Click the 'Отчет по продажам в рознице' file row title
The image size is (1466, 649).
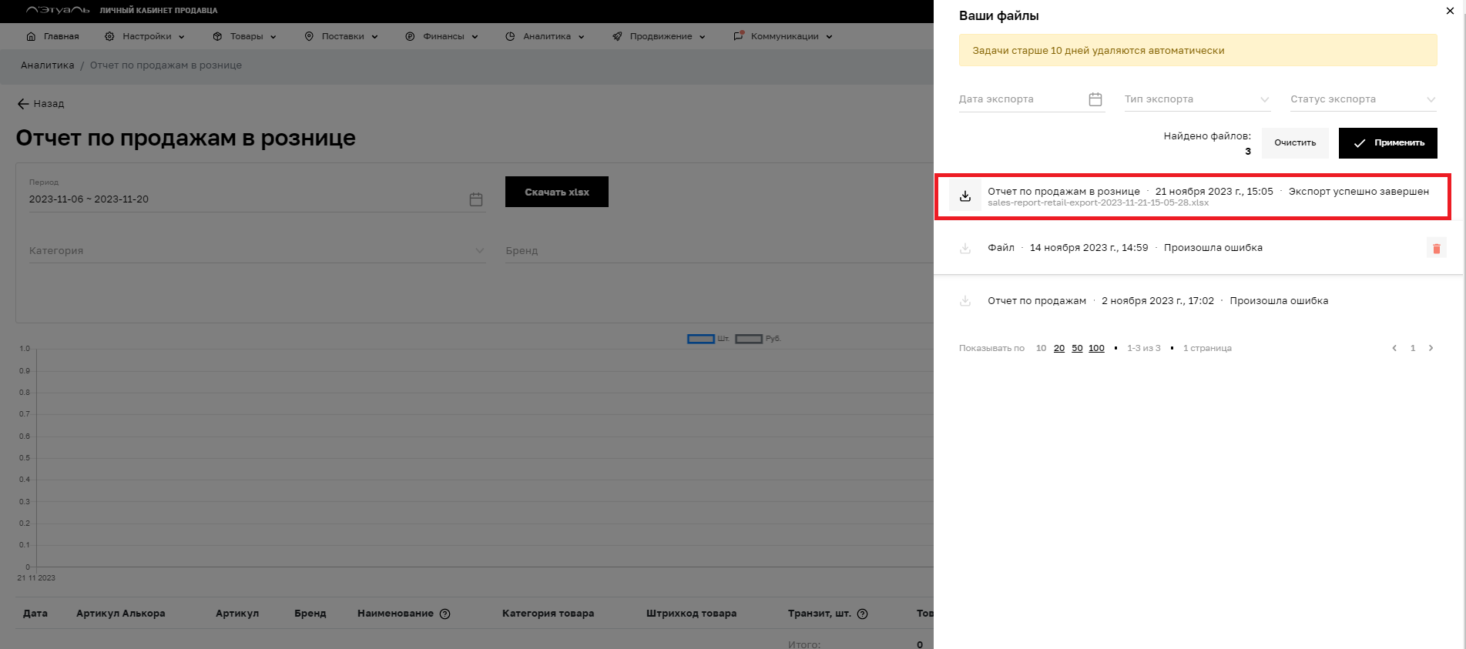click(x=1064, y=192)
